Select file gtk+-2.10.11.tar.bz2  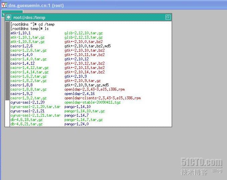tap(84, 55)
